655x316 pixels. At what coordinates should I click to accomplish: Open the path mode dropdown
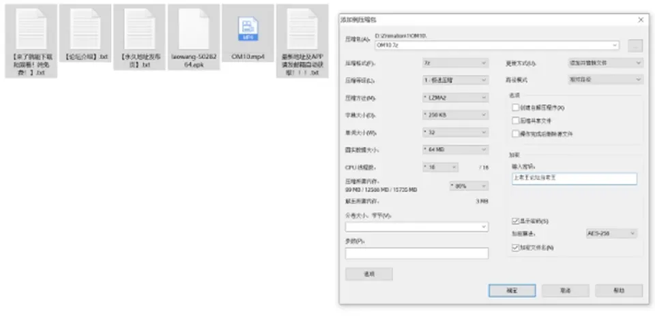pos(606,80)
